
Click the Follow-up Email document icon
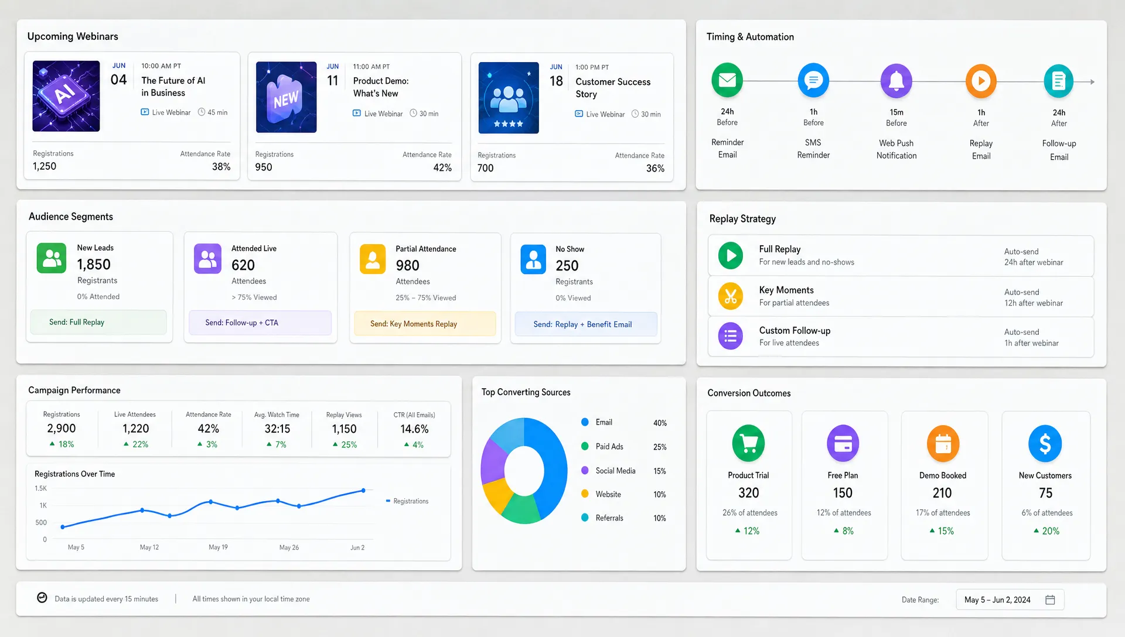(1059, 81)
